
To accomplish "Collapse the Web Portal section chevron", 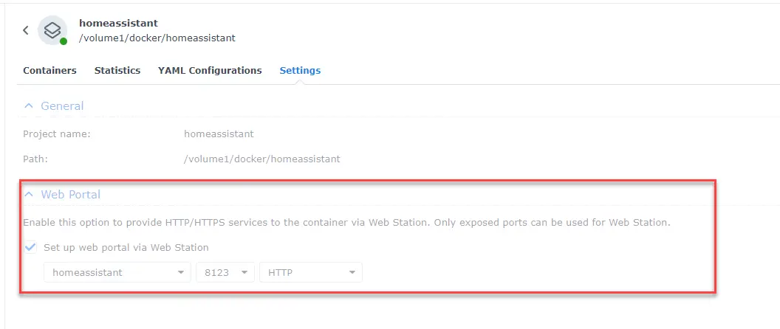I will tap(29, 195).
